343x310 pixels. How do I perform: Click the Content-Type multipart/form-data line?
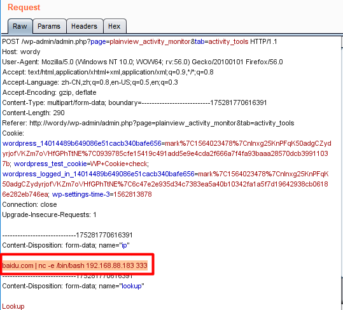(x=134, y=103)
